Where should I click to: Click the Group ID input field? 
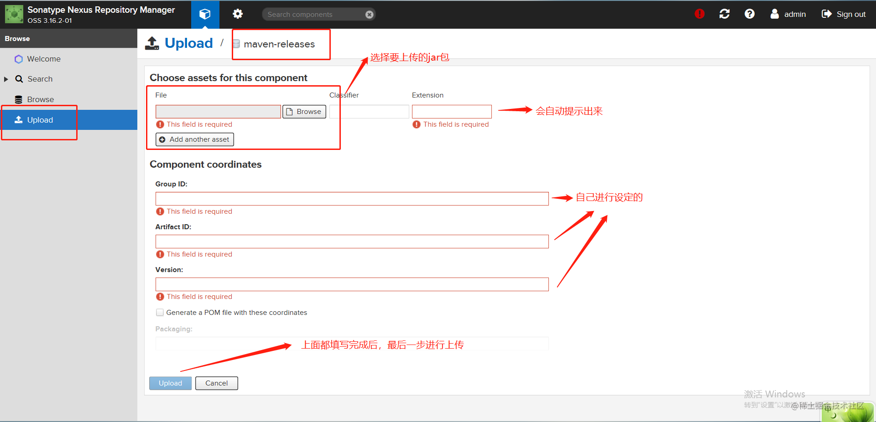tap(352, 199)
